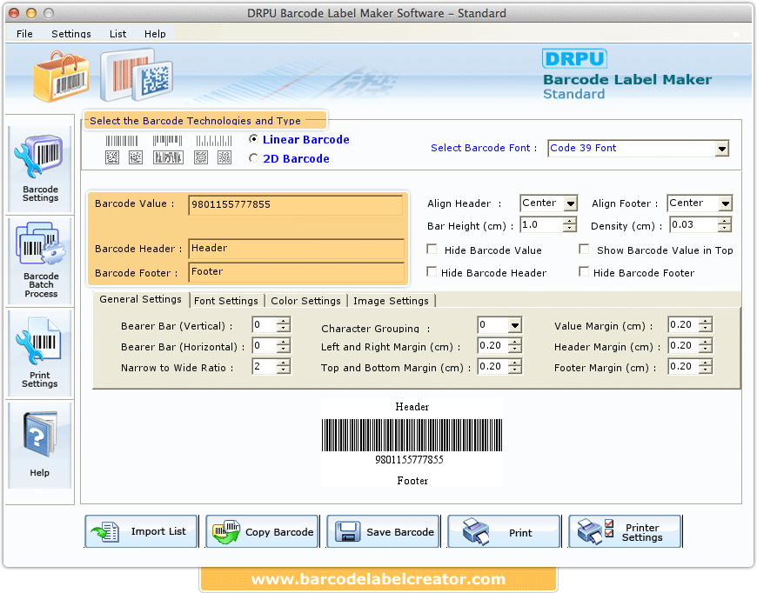Adjust the Top and Bottom Margin stepper
Viewport: 757px width, 593px height.
click(515, 367)
